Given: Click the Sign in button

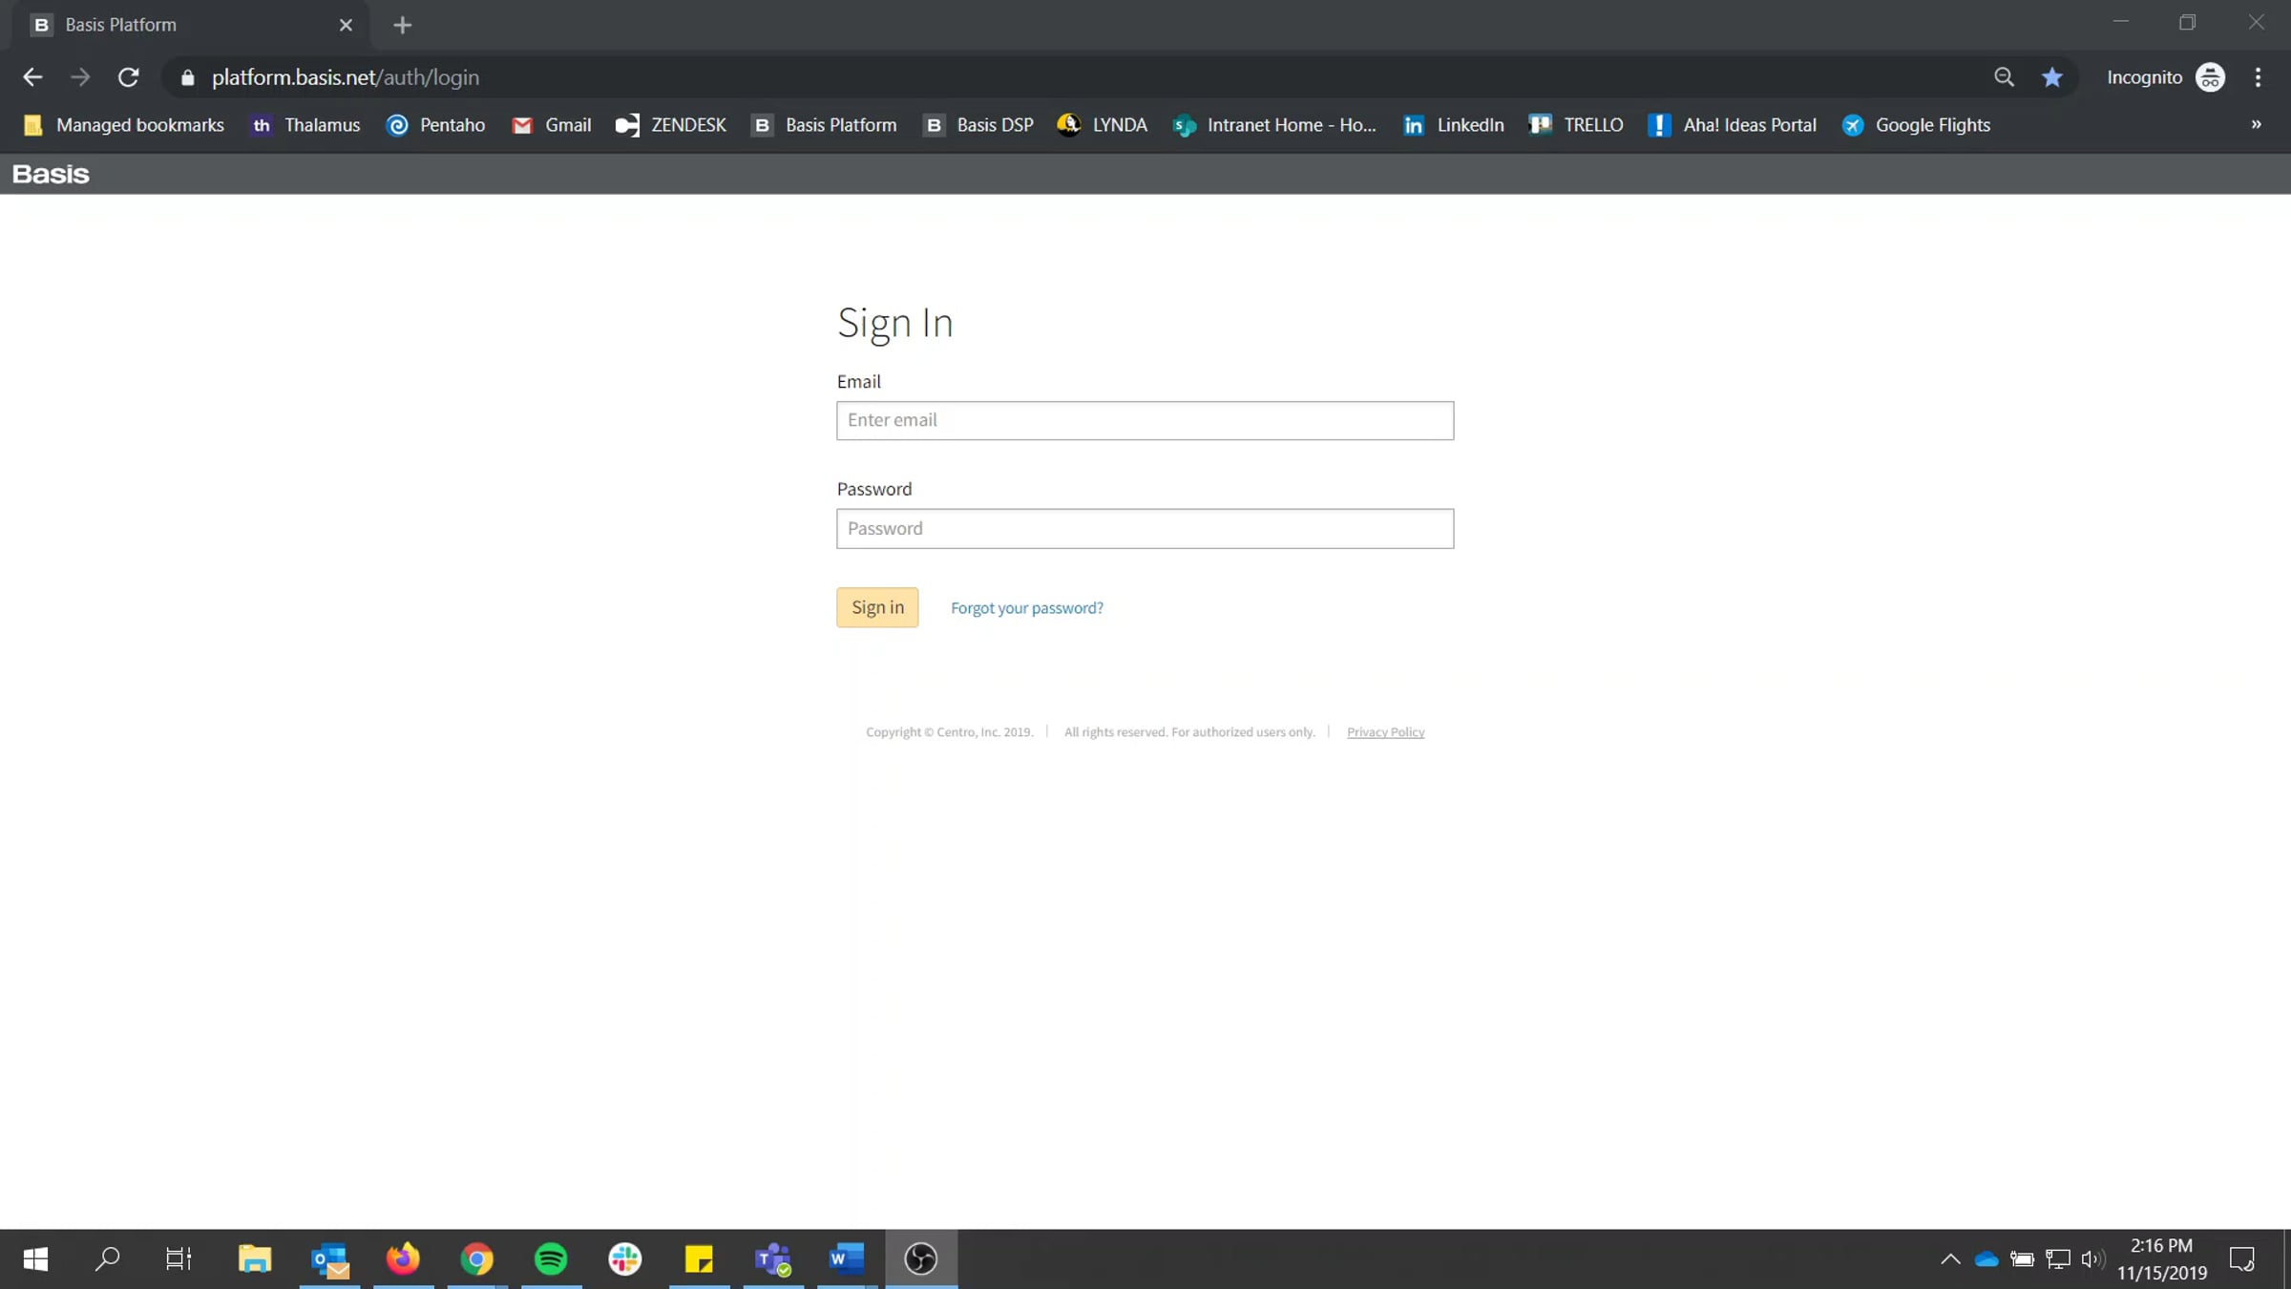Looking at the screenshot, I should click(x=877, y=607).
